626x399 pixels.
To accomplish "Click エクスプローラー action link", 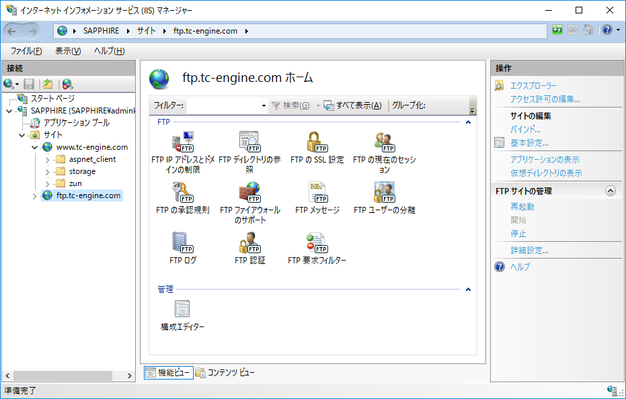I will pyautogui.click(x=533, y=85).
